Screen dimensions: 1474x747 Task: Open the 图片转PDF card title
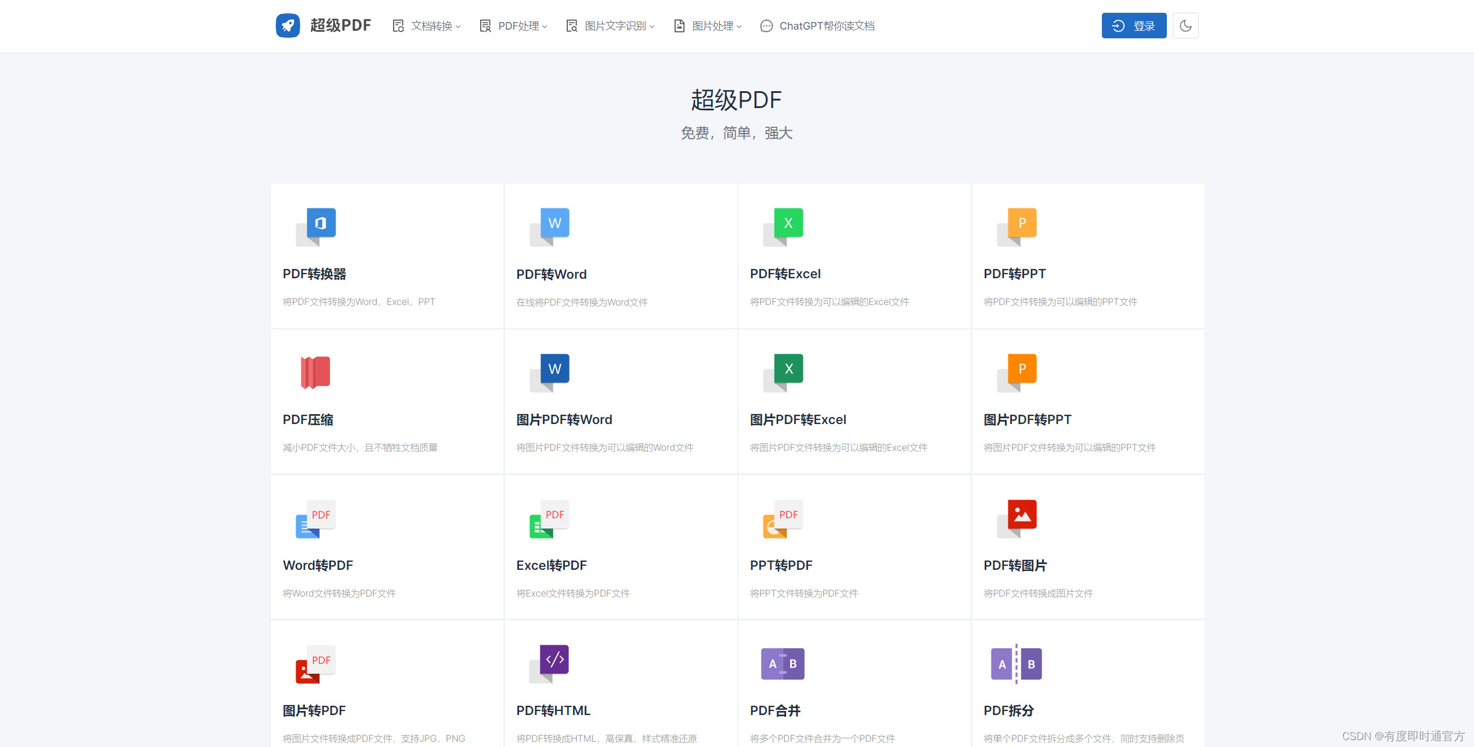click(x=315, y=711)
